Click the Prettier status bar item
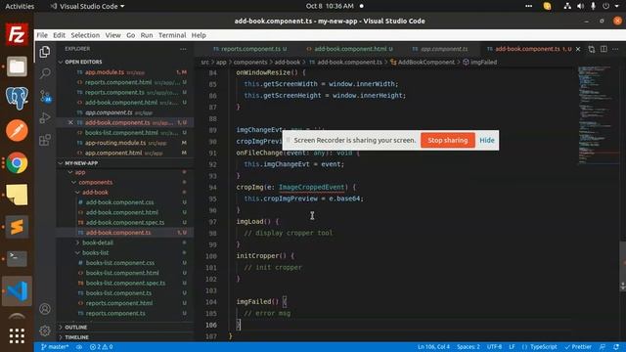 pyautogui.click(x=578, y=347)
